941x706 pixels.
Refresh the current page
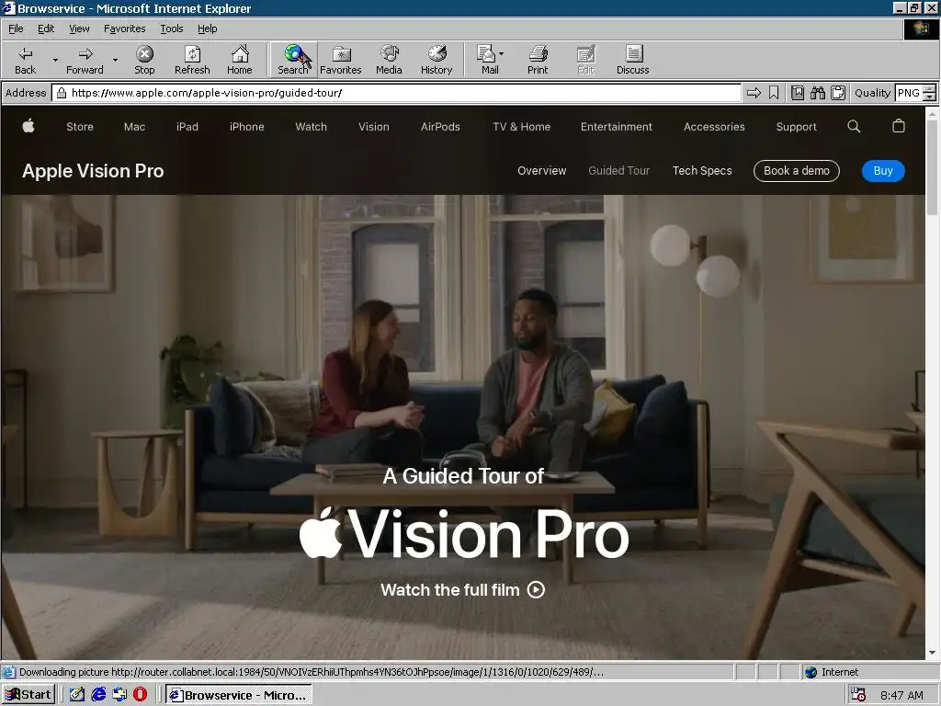(192, 60)
